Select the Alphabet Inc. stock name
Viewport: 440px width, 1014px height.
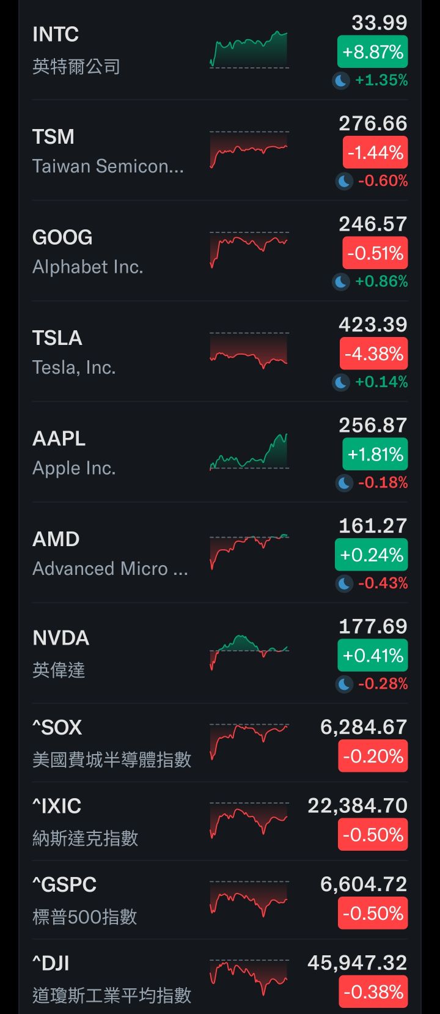[x=88, y=267]
